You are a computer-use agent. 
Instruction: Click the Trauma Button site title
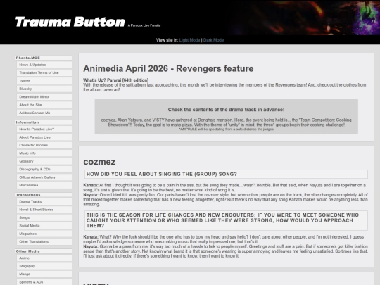pyautogui.click(x=70, y=22)
